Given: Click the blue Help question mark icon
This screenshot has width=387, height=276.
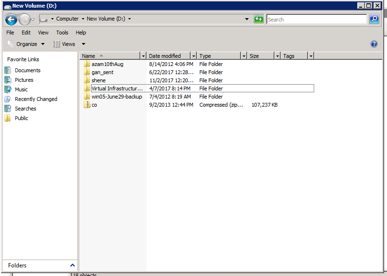Looking at the screenshot, I should tap(374, 44).
